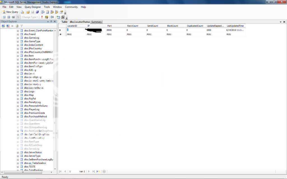Click the Verify SQL Syntax icon
Screen dimensions: 287x179
(47, 17)
